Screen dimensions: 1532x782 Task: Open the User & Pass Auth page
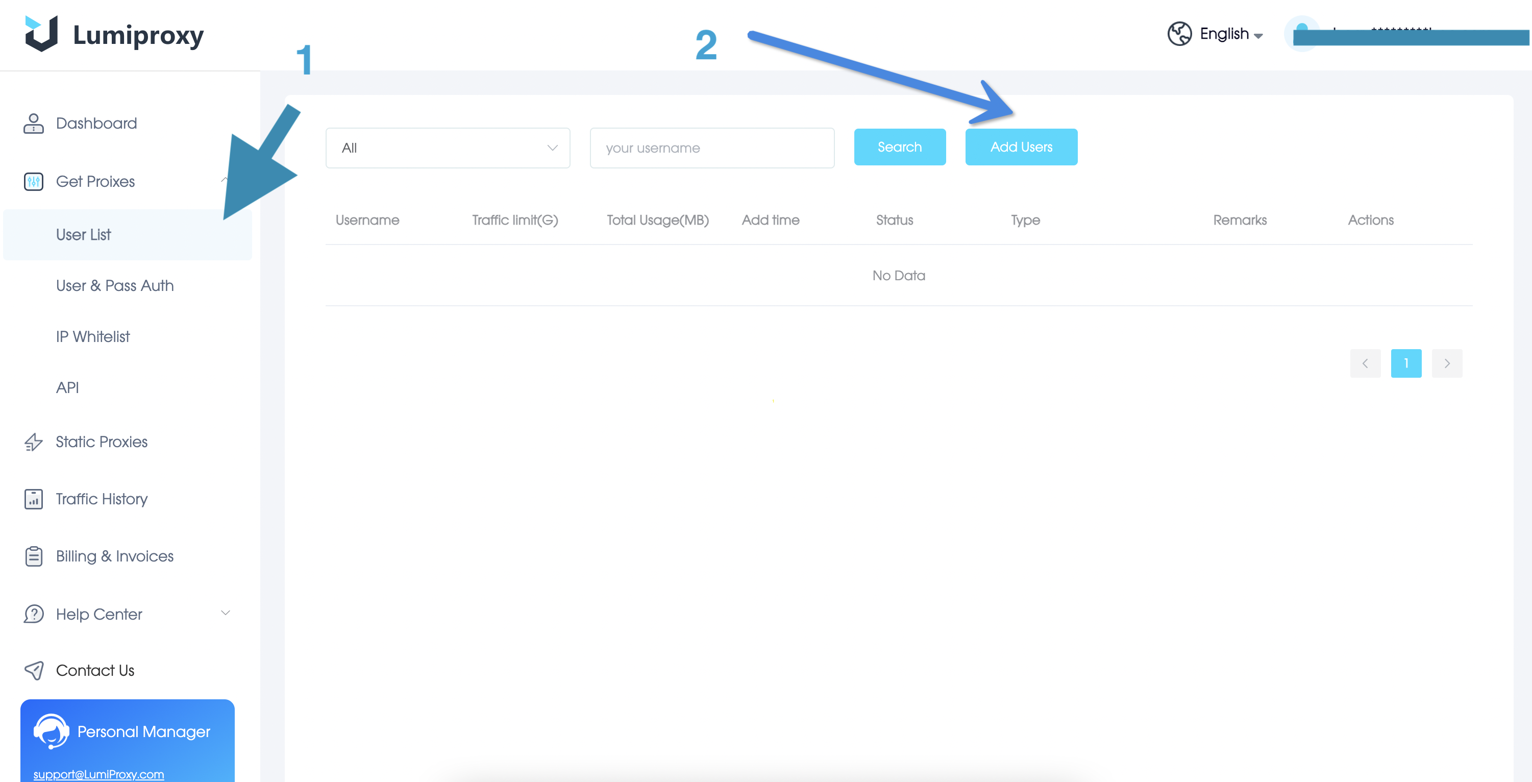[115, 285]
